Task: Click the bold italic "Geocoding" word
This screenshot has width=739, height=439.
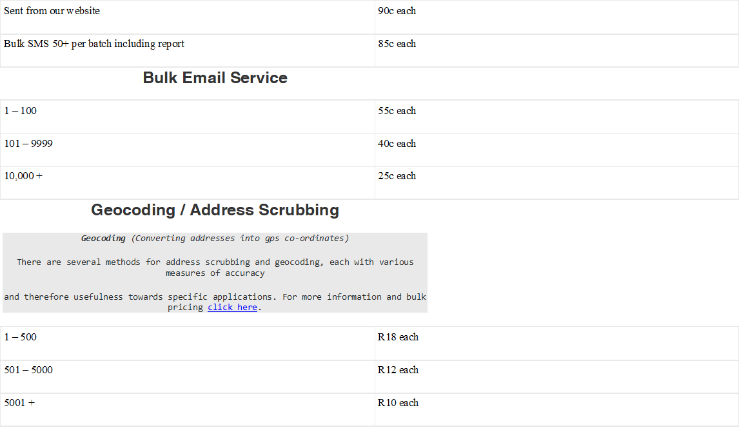Action: (103, 239)
